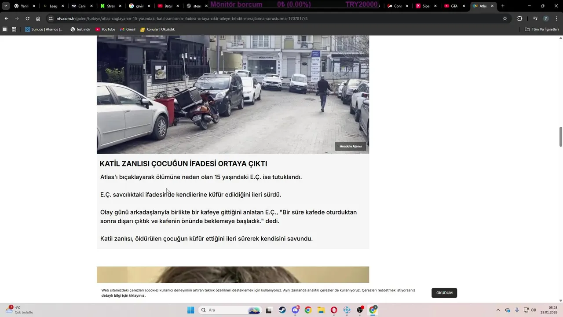Image resolution: width=563 pixels, height=317 pixels.
Task: Open the volume speaker tray icon
Action: click(533, 310)
